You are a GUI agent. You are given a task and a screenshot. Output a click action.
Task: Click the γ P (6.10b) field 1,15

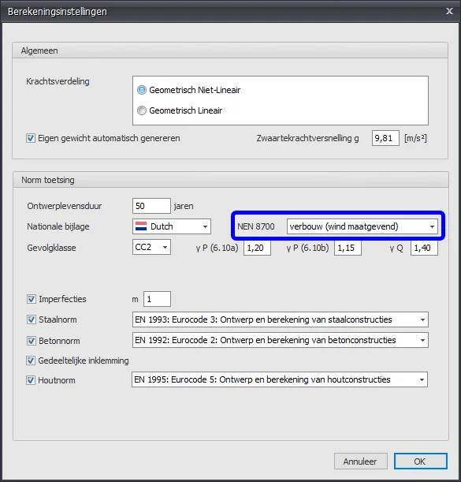pos(348,248)
